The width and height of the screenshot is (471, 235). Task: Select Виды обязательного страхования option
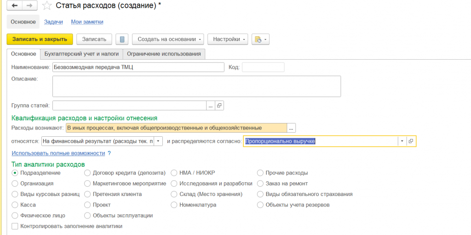[260, 194]
